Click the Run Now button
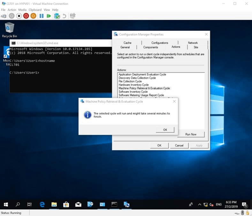The height and width of the screenshot is (216, 252). (x=191, y=134)
